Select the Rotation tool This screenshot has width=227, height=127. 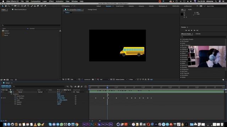tap(12, 6)
